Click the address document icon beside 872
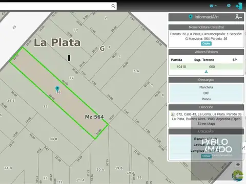This screenshot has width=246, height=184. click(x=173, y=114)
